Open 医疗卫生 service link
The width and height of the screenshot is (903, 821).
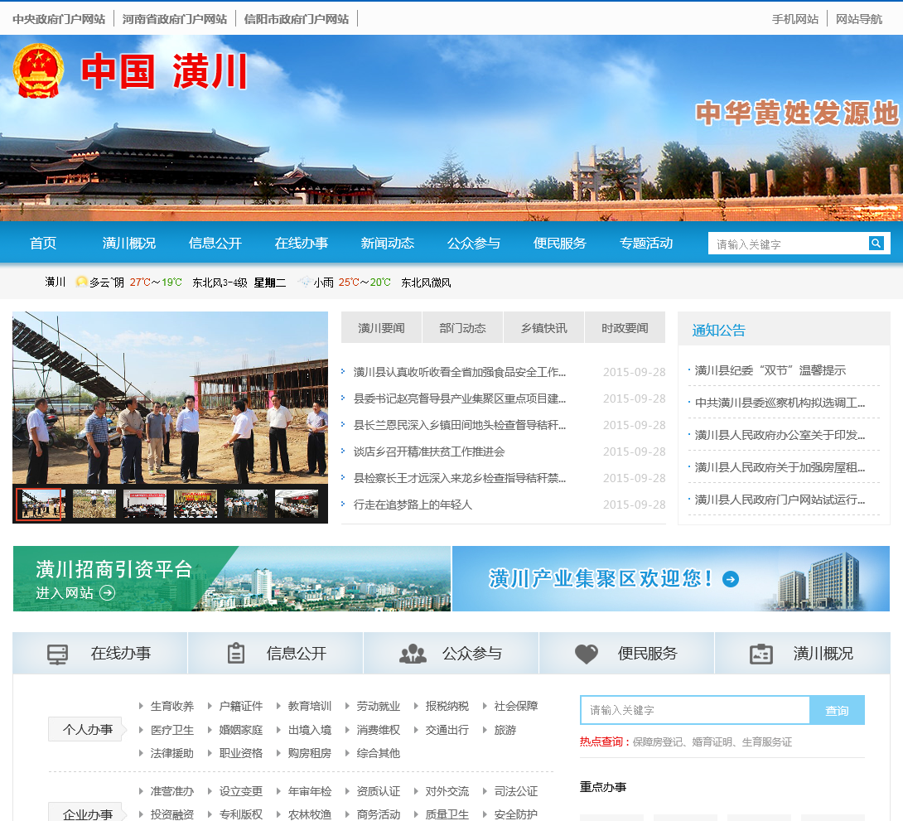(171, 730)
